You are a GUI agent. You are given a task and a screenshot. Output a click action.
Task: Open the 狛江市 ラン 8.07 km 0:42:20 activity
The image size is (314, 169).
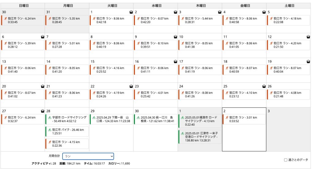[x=155, y=20]
